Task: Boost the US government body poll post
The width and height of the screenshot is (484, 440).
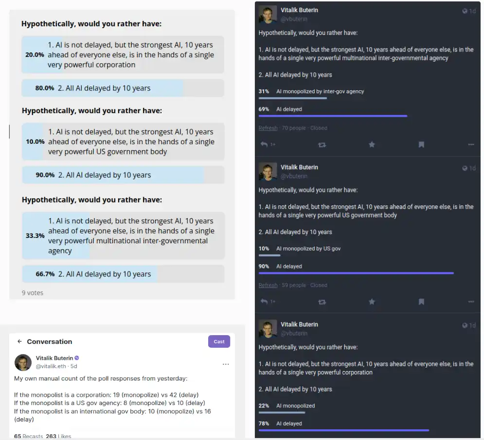Action: point(322,302)
